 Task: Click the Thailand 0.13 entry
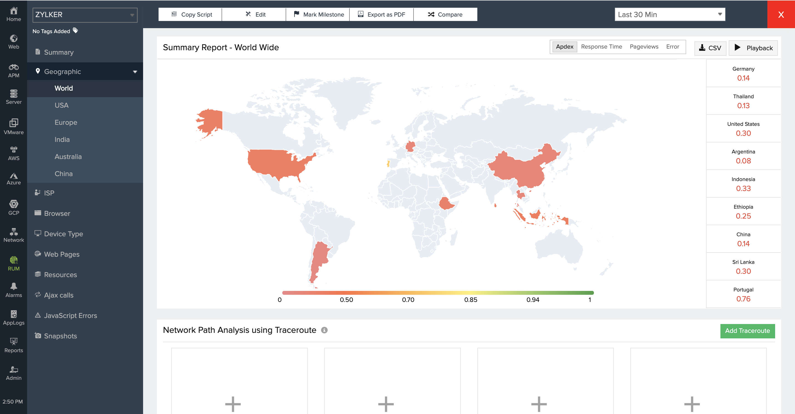coord(743,101)
